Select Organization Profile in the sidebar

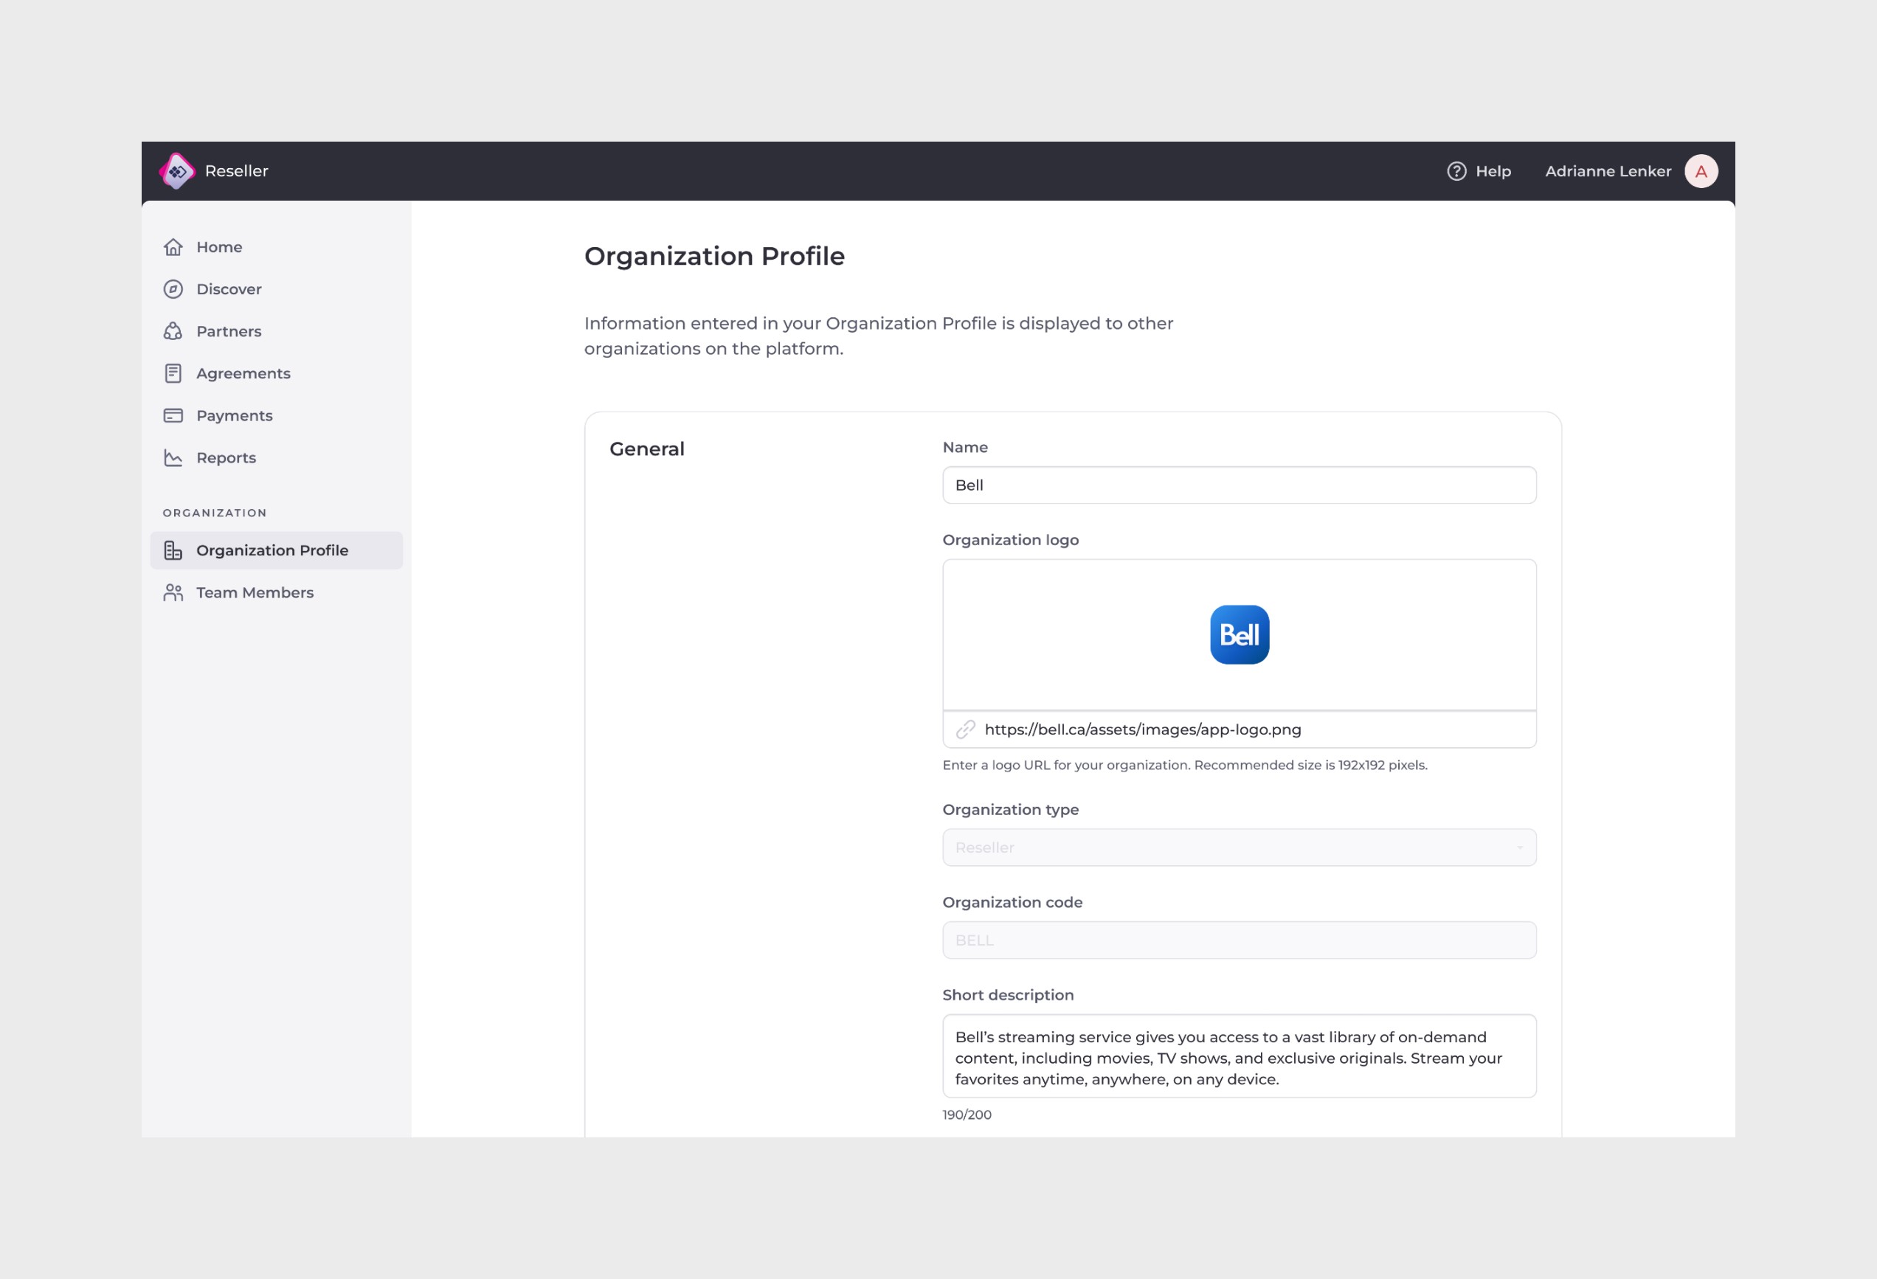pyautogui.click(x=276, y=550)
